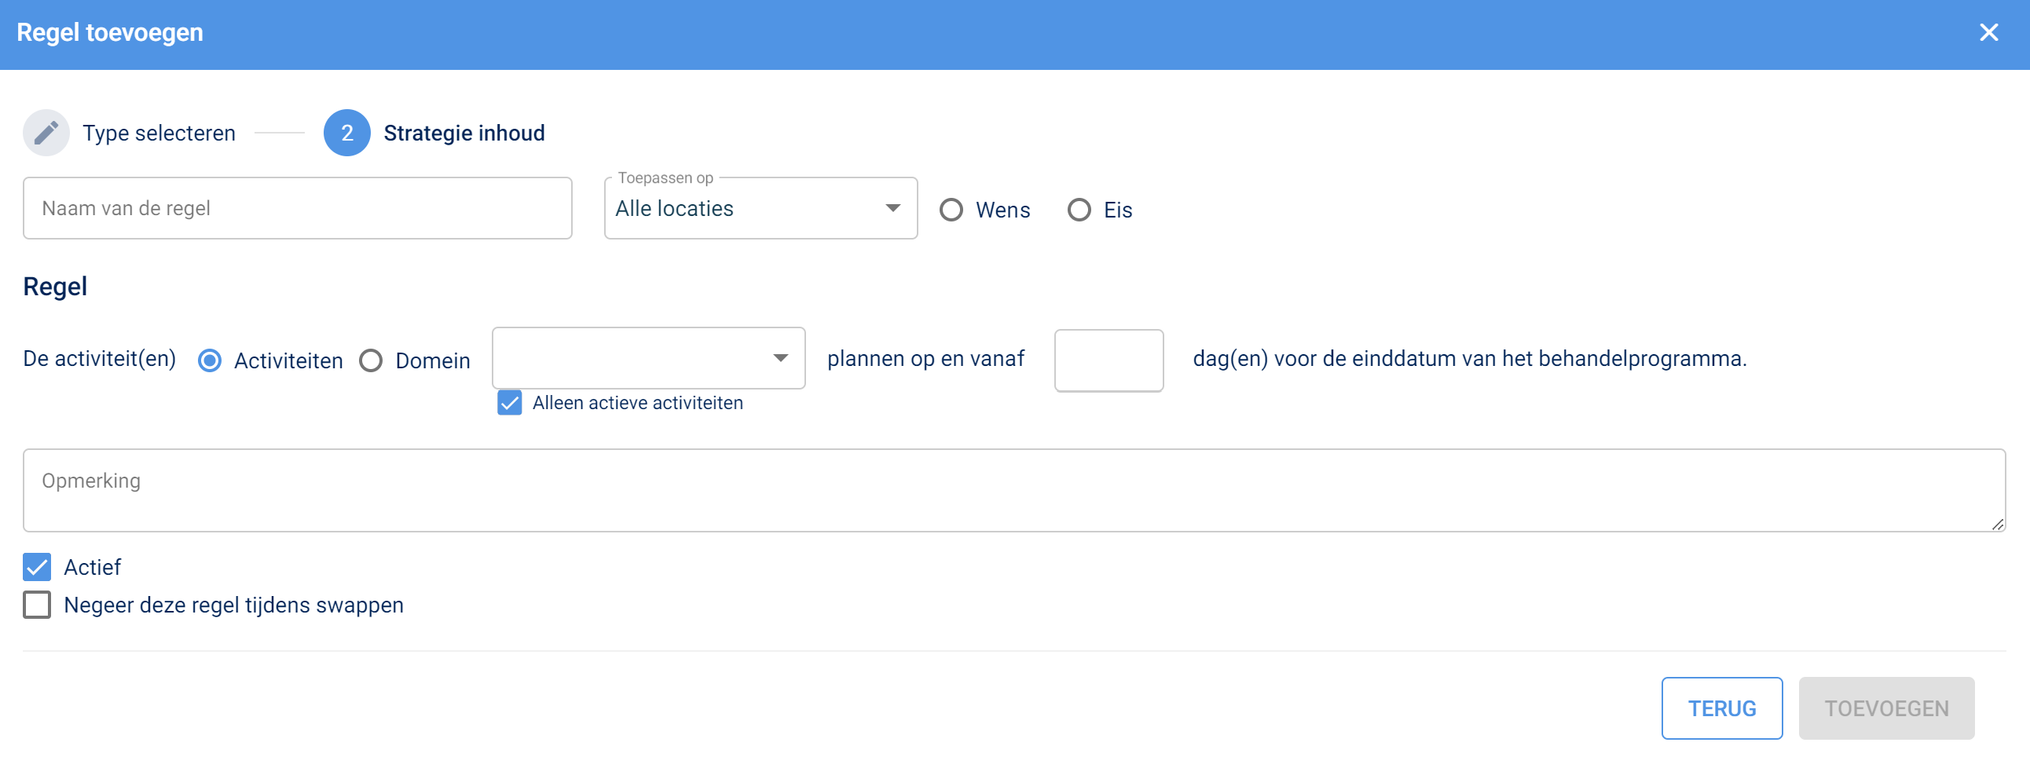Image resolution: width=2030 pixels, height=779 pixels.
Task: Open the Toepassen op dropdown arrow
Action: tap(892, 208)
